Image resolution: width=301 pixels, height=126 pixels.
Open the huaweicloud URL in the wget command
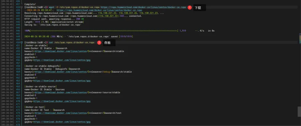click(x=143, y=7)
